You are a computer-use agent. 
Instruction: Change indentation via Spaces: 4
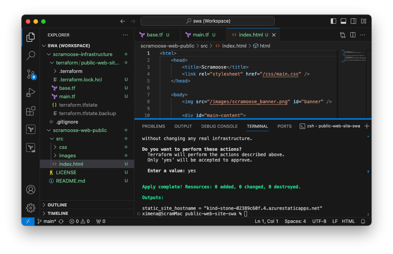(x=295, y=221)
